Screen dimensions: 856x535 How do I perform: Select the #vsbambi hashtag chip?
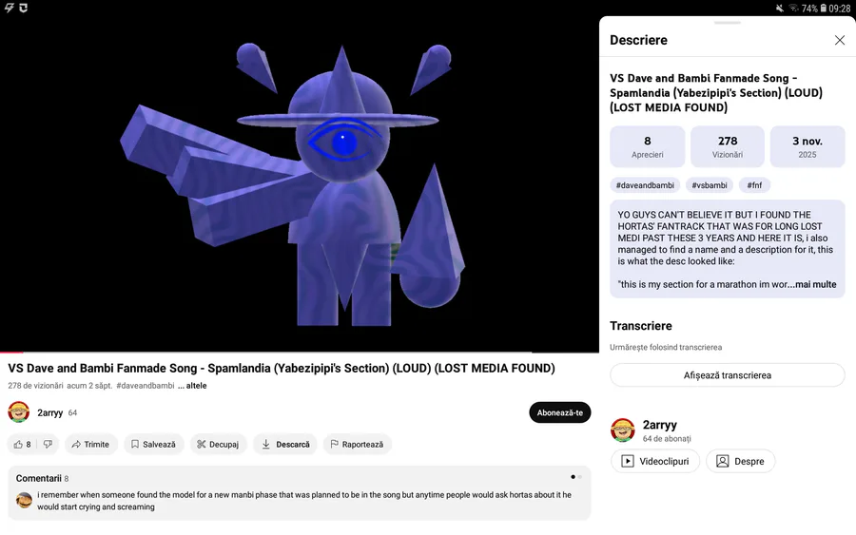pyautogui.click(x=710, y=185)
